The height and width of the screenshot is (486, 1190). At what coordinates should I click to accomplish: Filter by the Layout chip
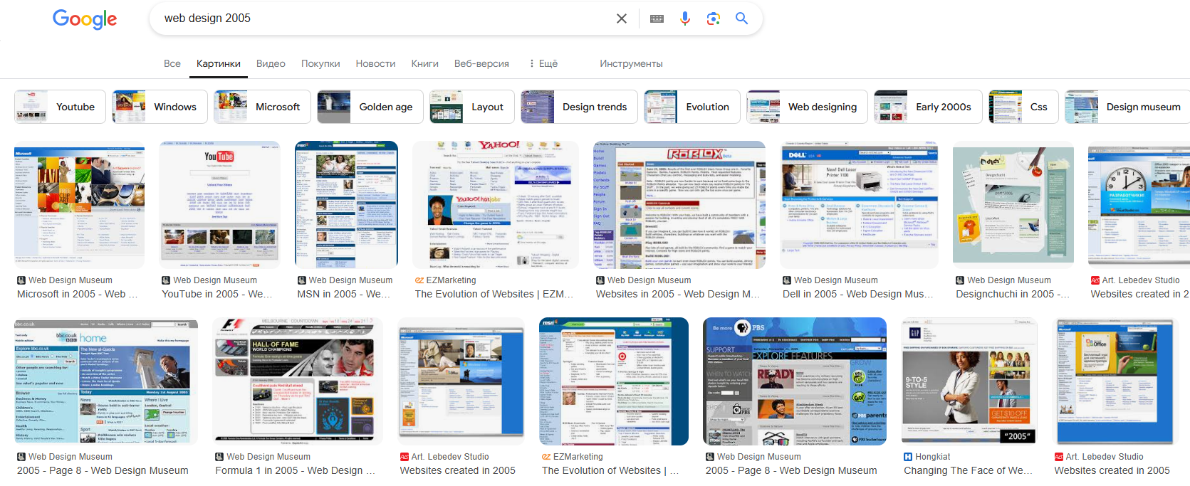(x=472, y=107)
